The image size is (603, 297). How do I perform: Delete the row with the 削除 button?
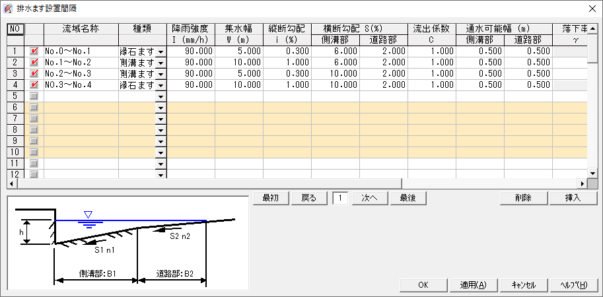[524, 198]
